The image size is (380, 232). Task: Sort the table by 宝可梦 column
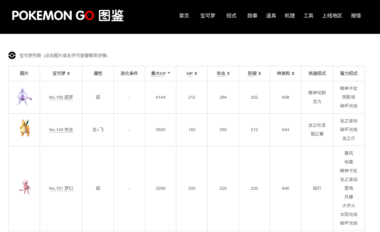[61, 73]
